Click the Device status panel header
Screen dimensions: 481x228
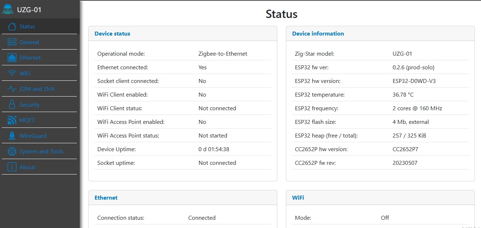[112, 33]
